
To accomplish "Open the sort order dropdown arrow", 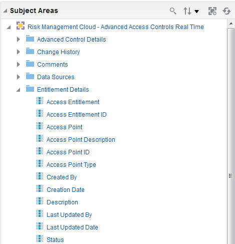I will 197,12.
